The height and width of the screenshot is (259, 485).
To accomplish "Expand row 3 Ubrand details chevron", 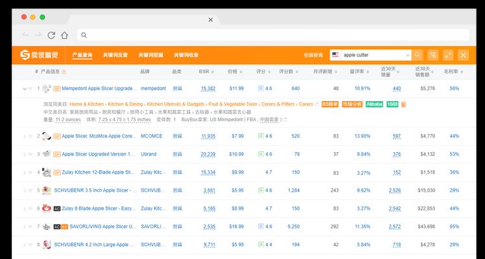I will coord(25,154).
